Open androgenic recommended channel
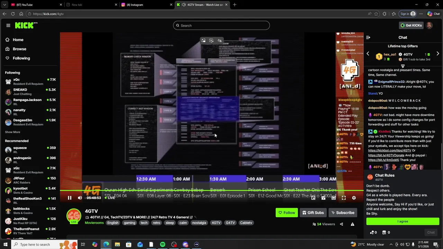The image size is (443, 249). 30,160
